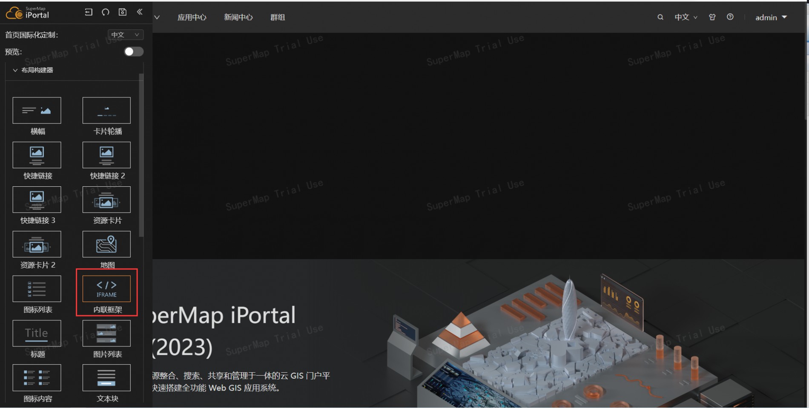Open the language dropdown set to 中文 in sidebar
This screenshot has width=809, height=408.
125,35
